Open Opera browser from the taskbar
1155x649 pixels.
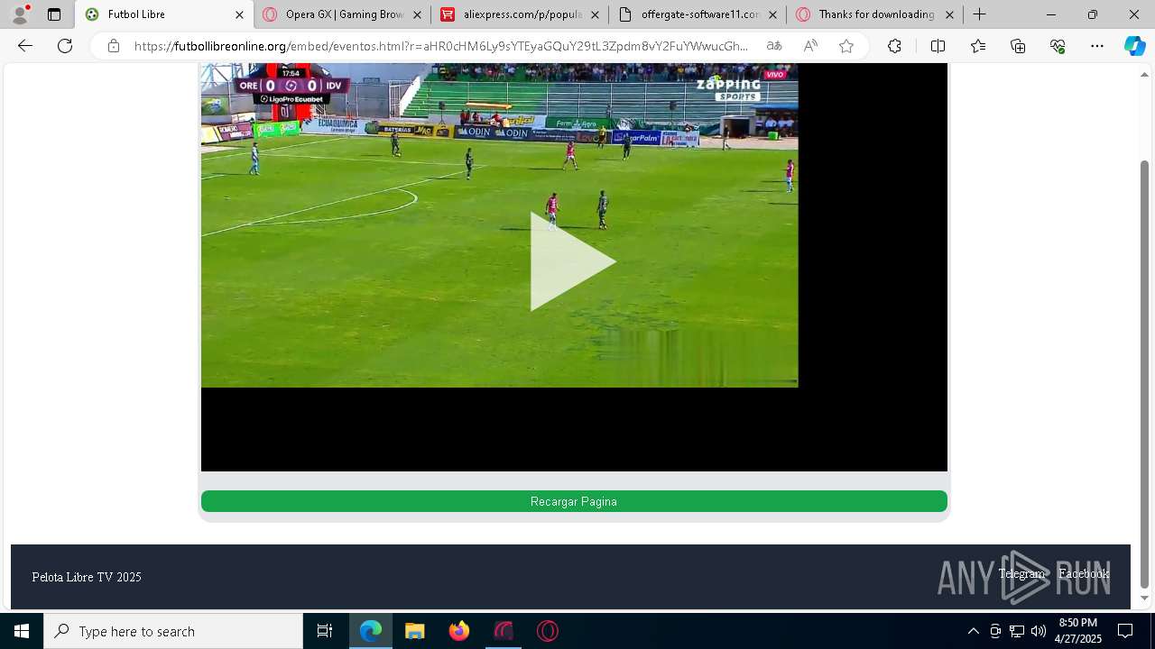tap(548, 631)
